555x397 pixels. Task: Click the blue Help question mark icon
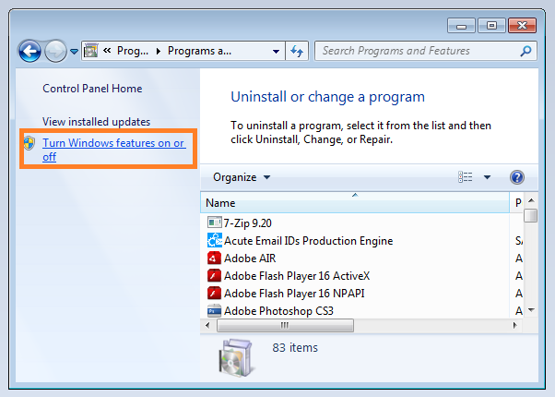point(517,177)
